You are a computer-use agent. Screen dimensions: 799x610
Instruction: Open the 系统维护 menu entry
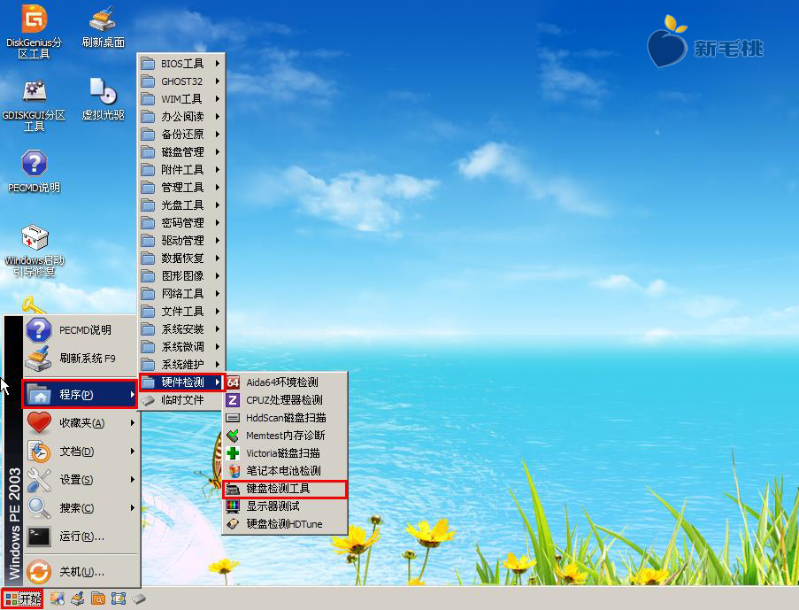point(181,365)
